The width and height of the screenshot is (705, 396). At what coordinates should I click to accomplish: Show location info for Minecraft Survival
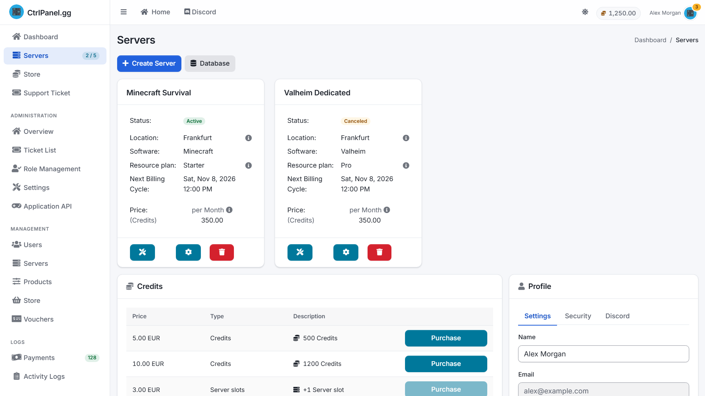coord(249,138)
